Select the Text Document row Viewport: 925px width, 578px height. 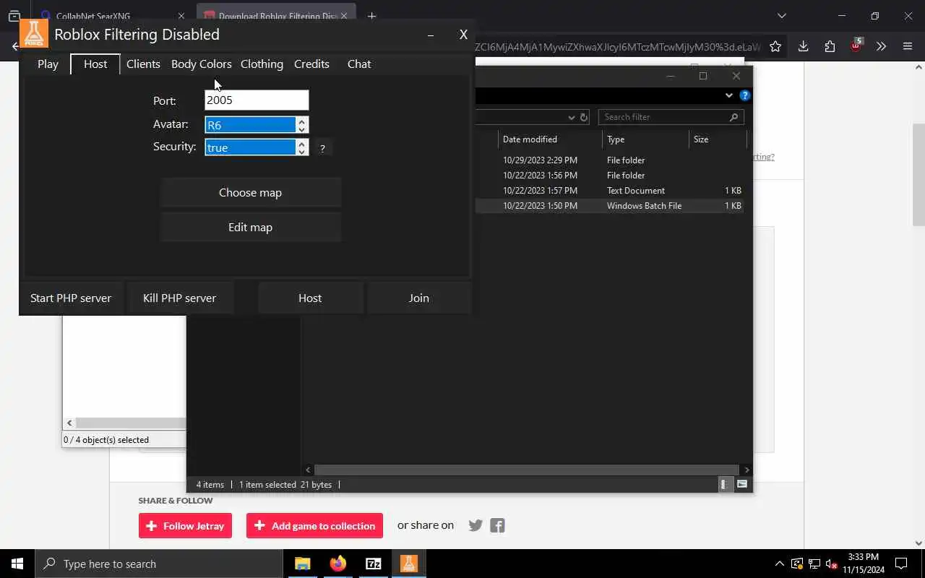(x=610, y=191)
